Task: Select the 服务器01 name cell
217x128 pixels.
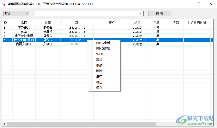Action: [x=24, y=28]
